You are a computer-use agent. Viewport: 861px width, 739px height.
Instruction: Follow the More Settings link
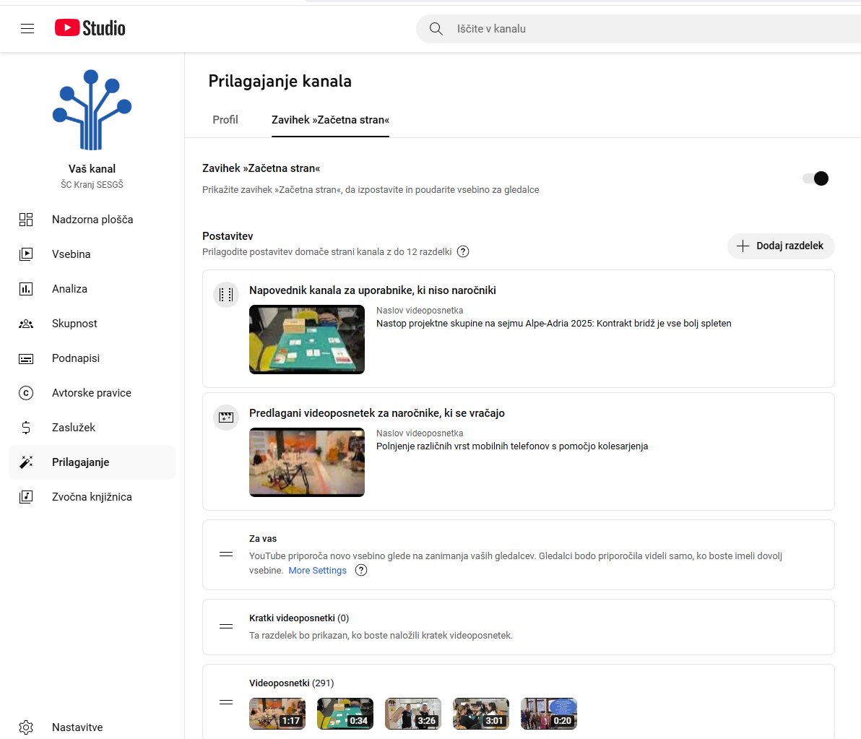317,571
